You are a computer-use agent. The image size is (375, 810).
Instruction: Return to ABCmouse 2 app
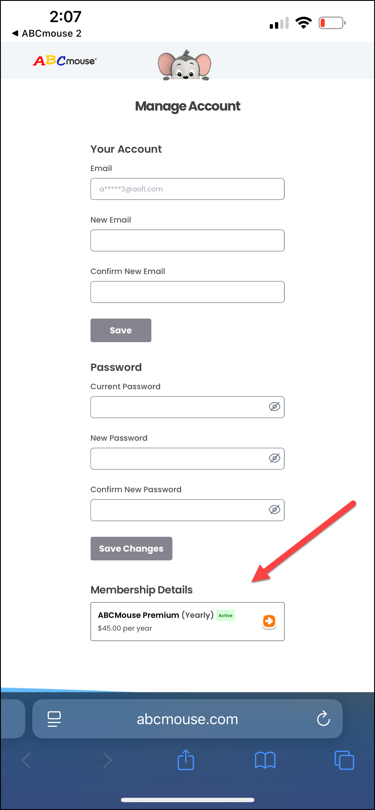point(47,33)
